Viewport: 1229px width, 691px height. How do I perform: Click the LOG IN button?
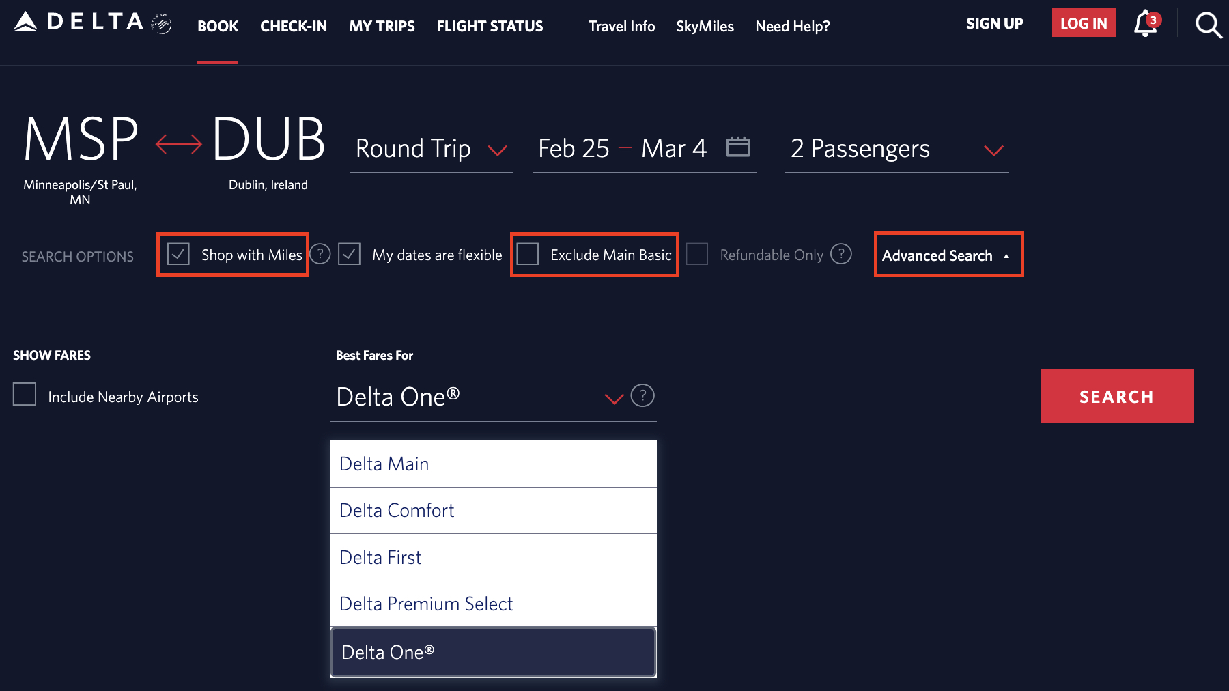pos(1084,23)
